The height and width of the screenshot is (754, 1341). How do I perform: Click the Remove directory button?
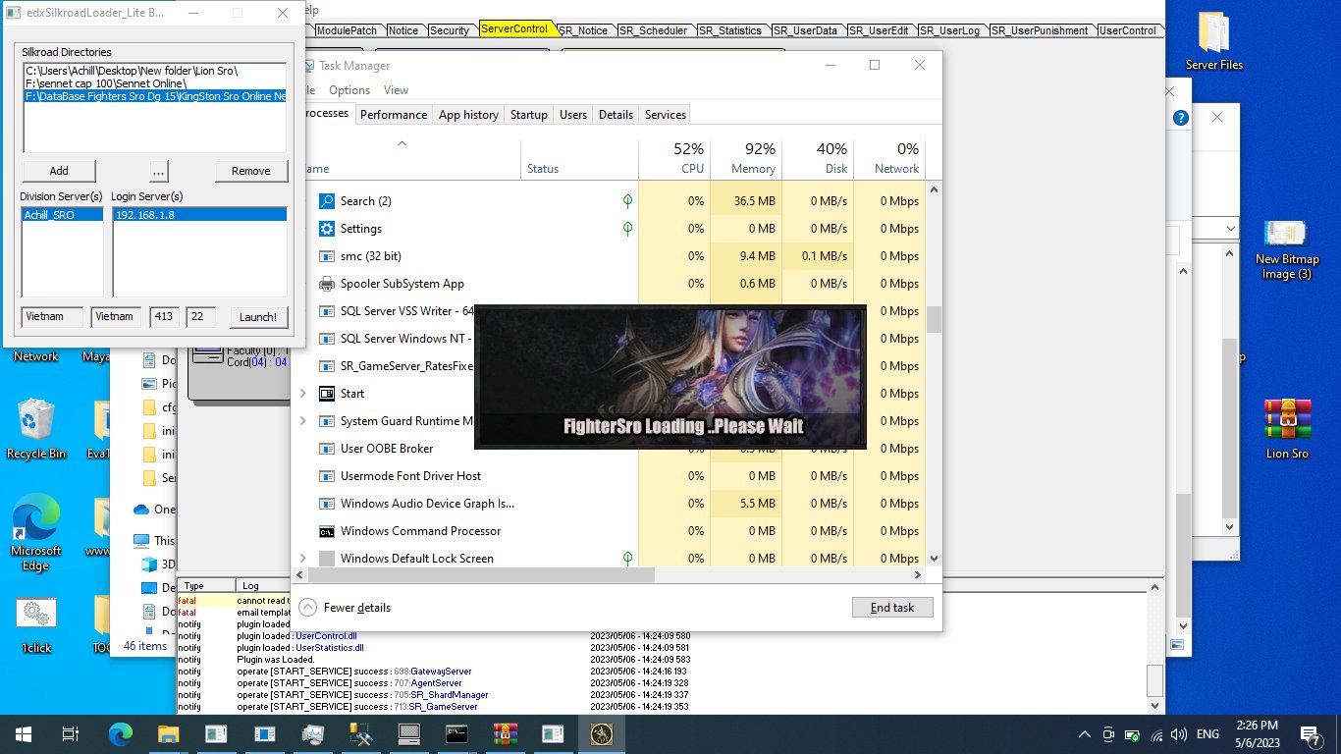click(x=251, y=171)
